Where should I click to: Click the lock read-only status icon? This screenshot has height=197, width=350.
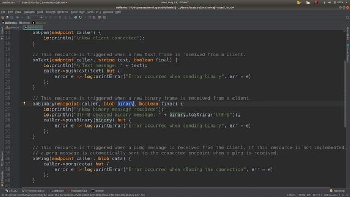coord(343,195)
